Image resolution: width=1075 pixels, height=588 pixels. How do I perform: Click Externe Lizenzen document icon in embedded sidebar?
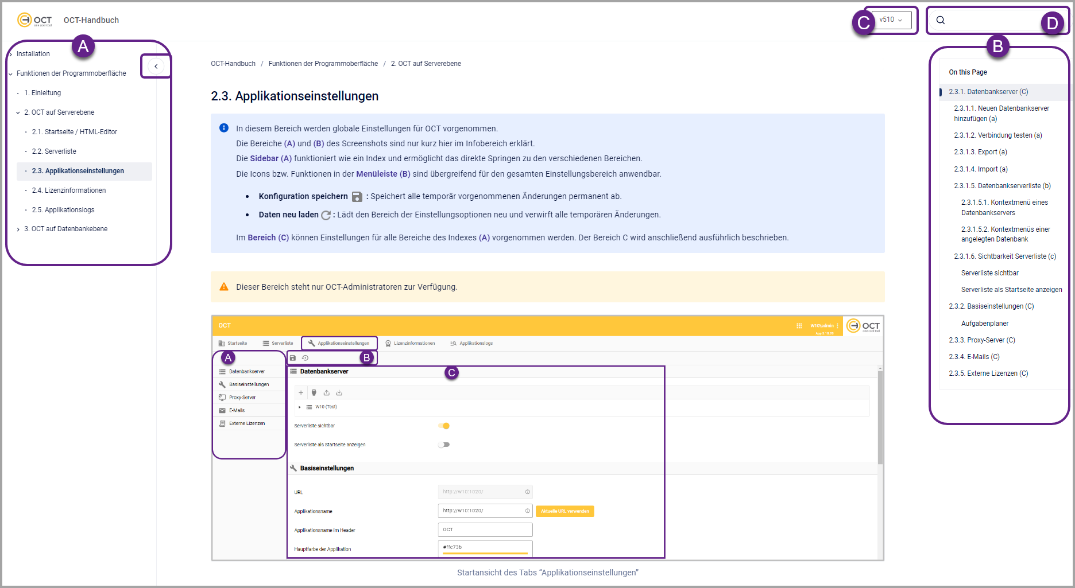click(x=222, y=423)
